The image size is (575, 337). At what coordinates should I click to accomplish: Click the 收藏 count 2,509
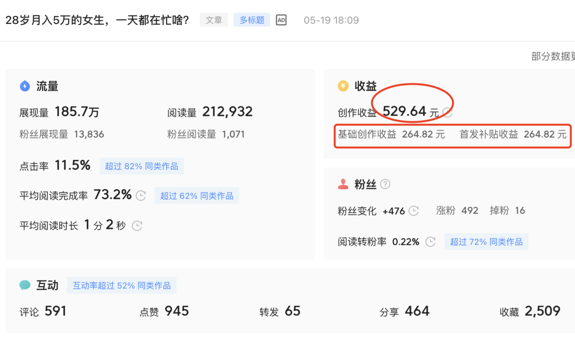tap(542, 311)
